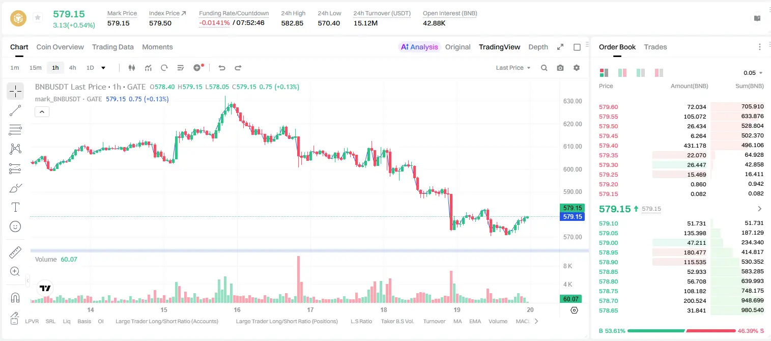The width and height of the screenshot is (771, 341).
Task: Open the Coin Overview tab
Action: click(x=60, y=47)
